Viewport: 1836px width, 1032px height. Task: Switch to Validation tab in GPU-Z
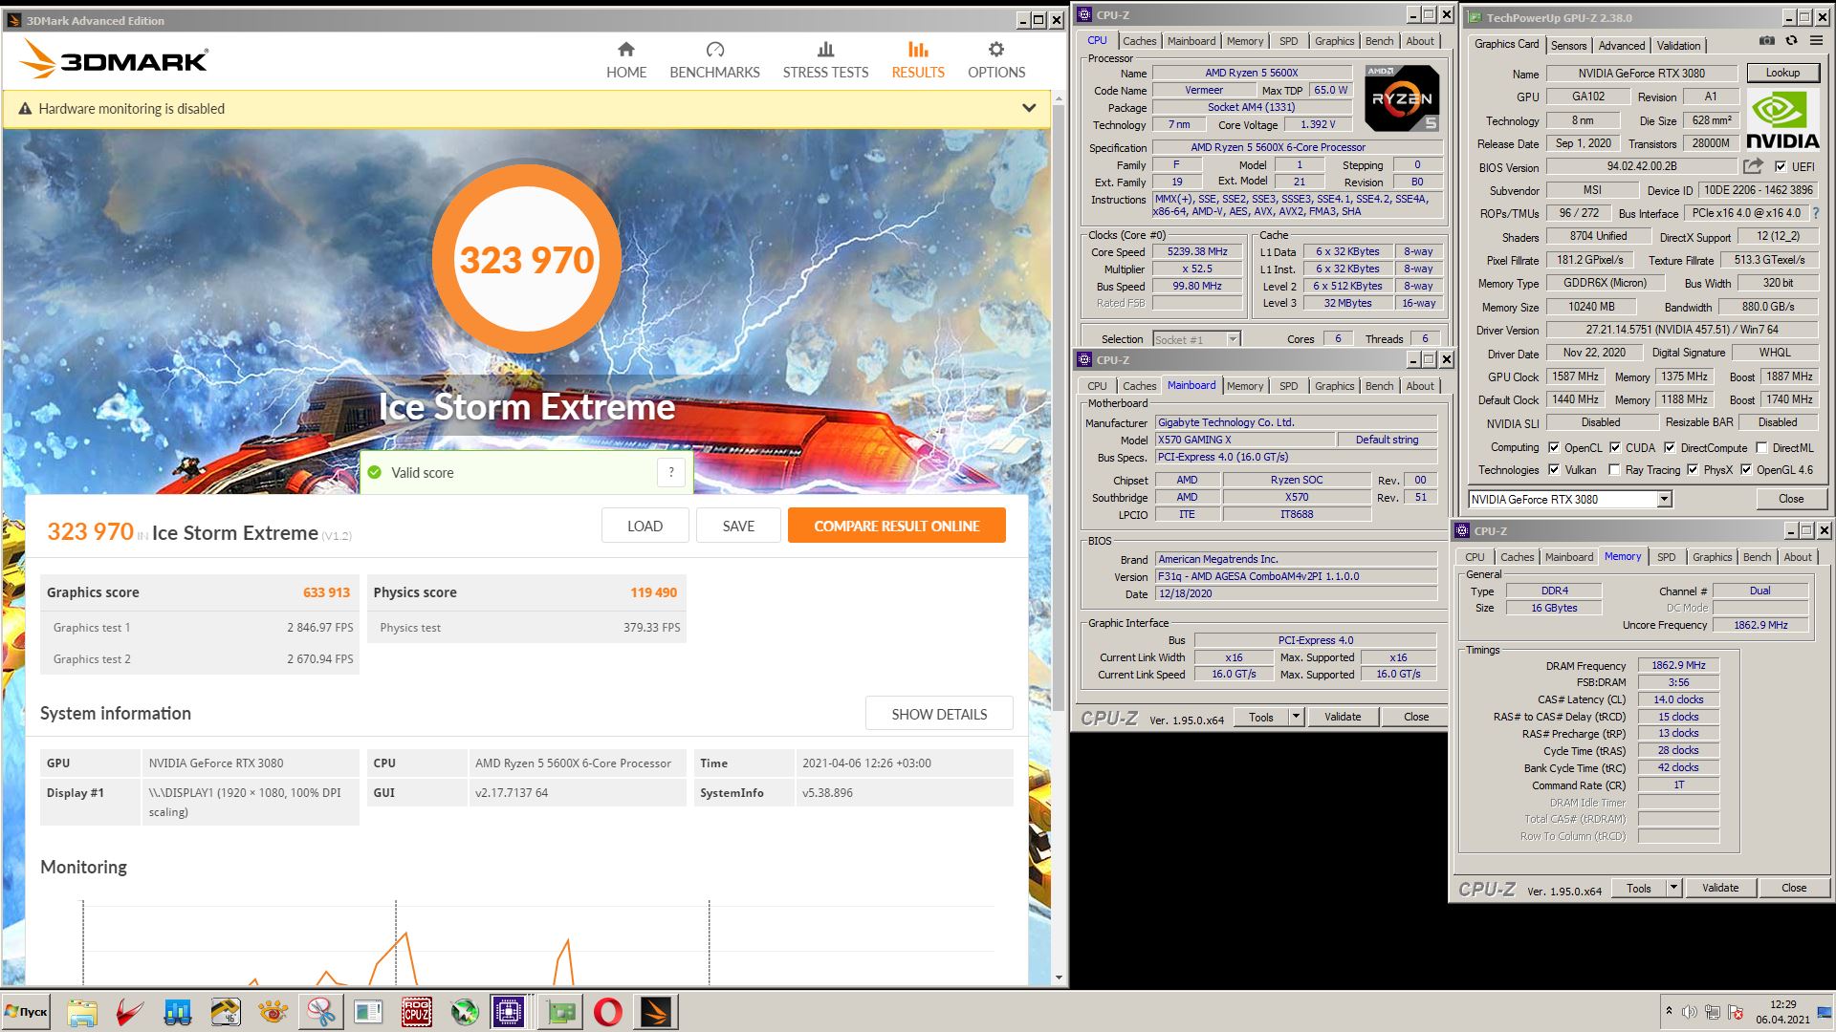1678,45
